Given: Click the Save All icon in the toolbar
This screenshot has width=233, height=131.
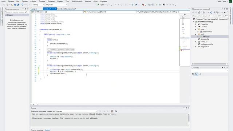Looking at the screenshot, I should coord(18,5).
